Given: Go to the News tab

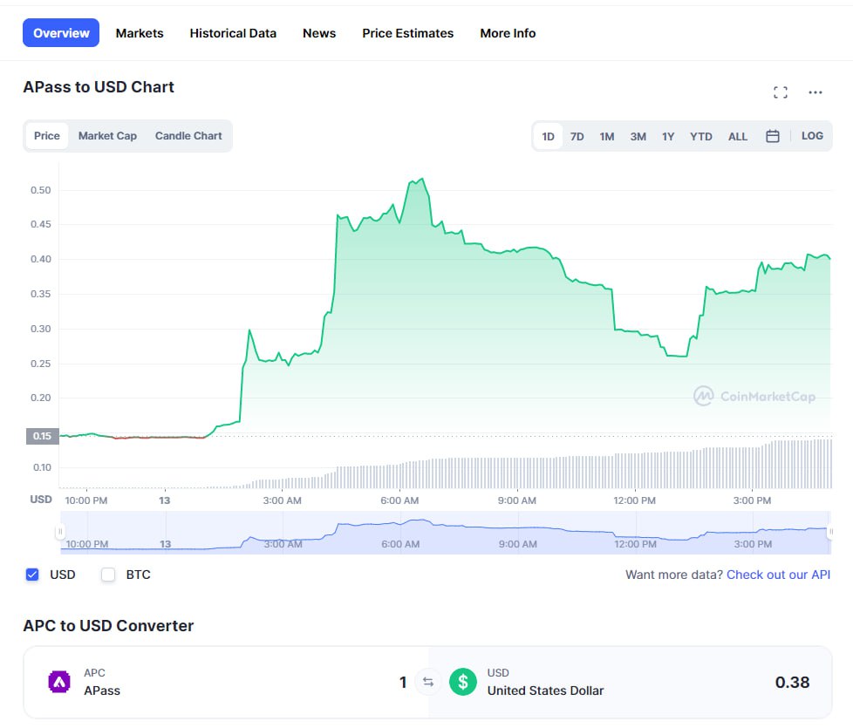Looking at the screenshot, I should 319,33.
